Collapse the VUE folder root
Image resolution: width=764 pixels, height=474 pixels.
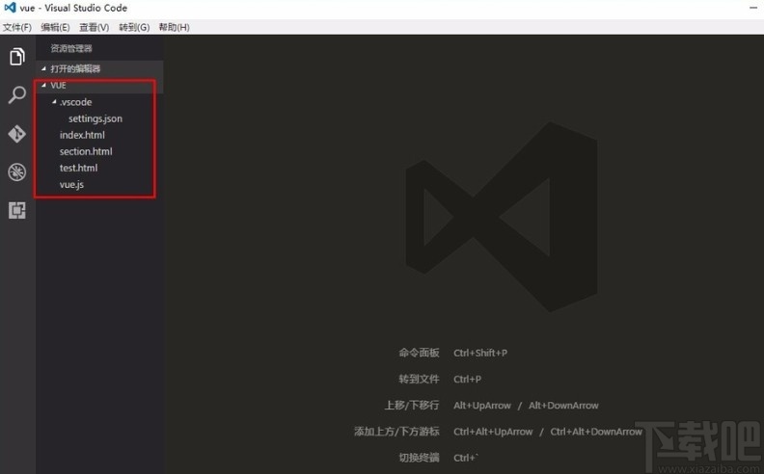(99, 85)
